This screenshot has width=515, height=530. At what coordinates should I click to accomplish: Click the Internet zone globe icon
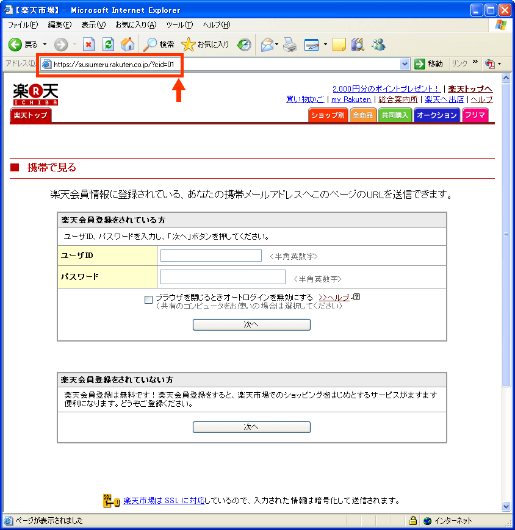(427, 521)
